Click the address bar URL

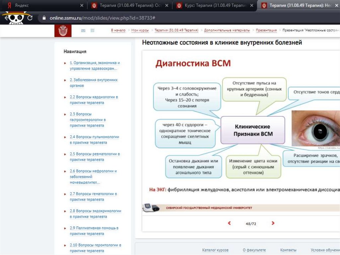click(x=102, y=18)
